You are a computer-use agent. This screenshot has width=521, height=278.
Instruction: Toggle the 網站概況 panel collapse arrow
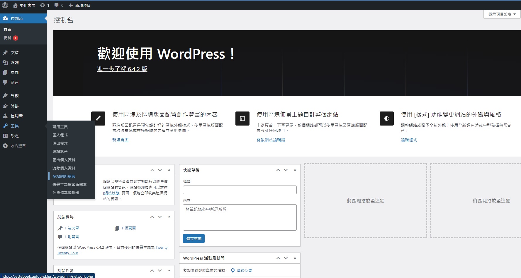(x=169, y=217)
